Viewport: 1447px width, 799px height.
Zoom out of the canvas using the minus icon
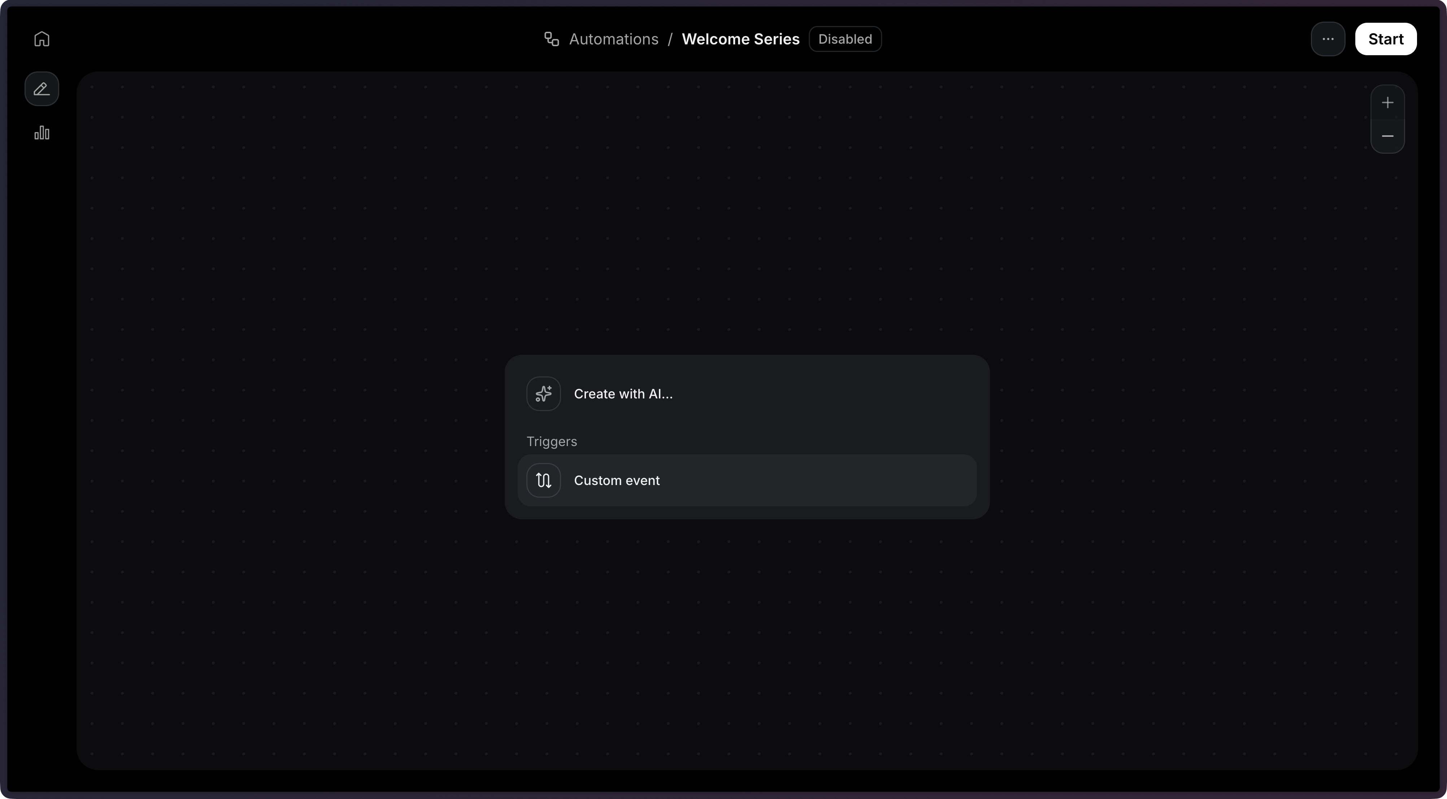(1387, 136)
